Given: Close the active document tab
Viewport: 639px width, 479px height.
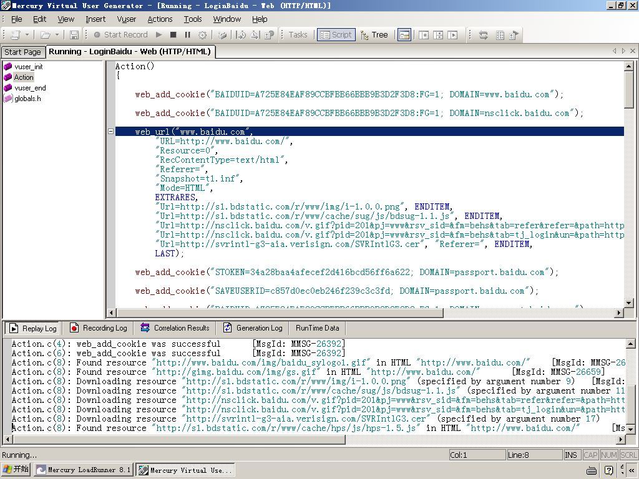Looking at the screenshot, I should (633, 51).
